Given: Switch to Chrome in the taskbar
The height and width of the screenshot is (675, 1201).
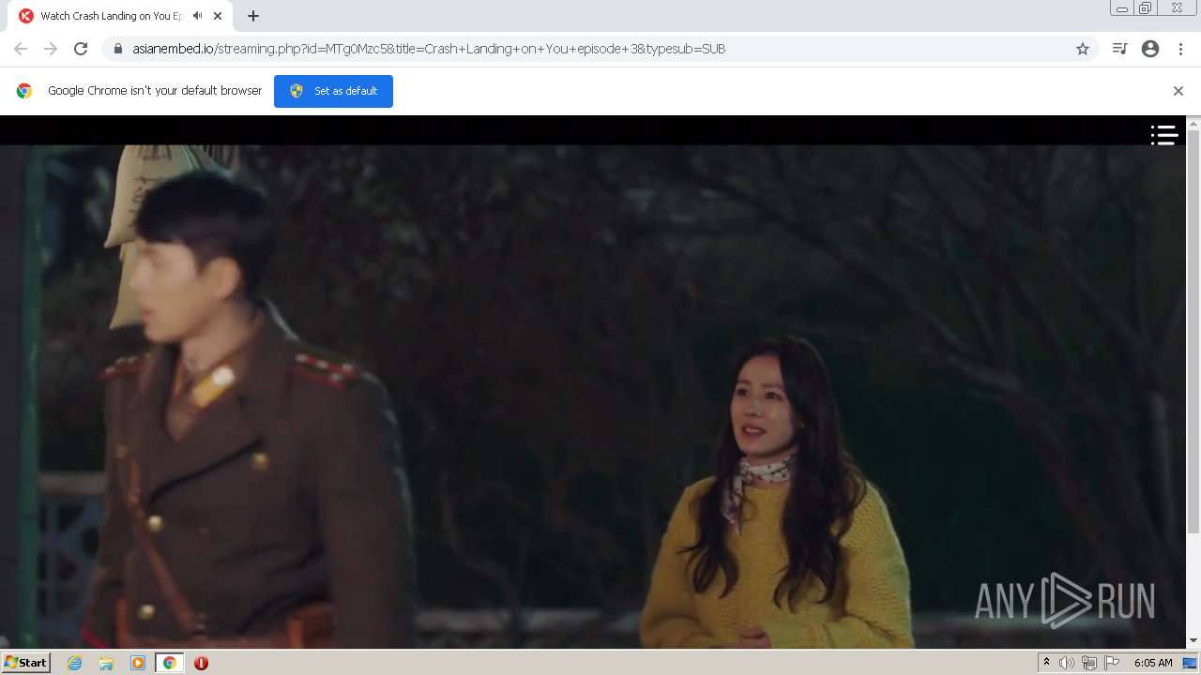Looking at the screenshot, I should 169,663.
